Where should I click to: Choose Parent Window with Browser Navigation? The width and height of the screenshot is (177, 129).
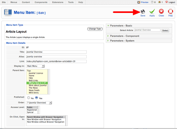click(x=46, y=117)
